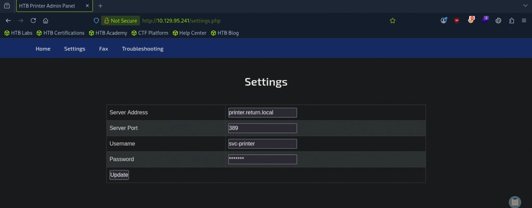The height and width of the screenshot is (208, 532).
Task: Open the Extensions puzzle icon
Action: click(512, 21)
